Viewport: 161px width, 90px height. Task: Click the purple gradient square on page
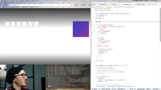click(x=81, y=29)
